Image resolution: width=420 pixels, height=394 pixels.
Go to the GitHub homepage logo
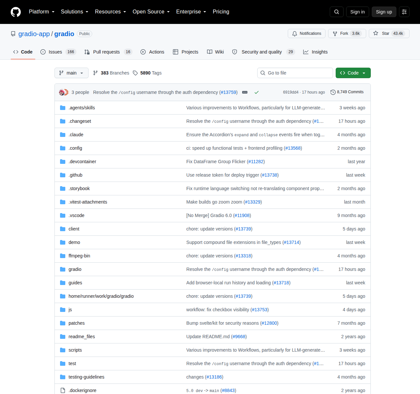pos(16,12)
